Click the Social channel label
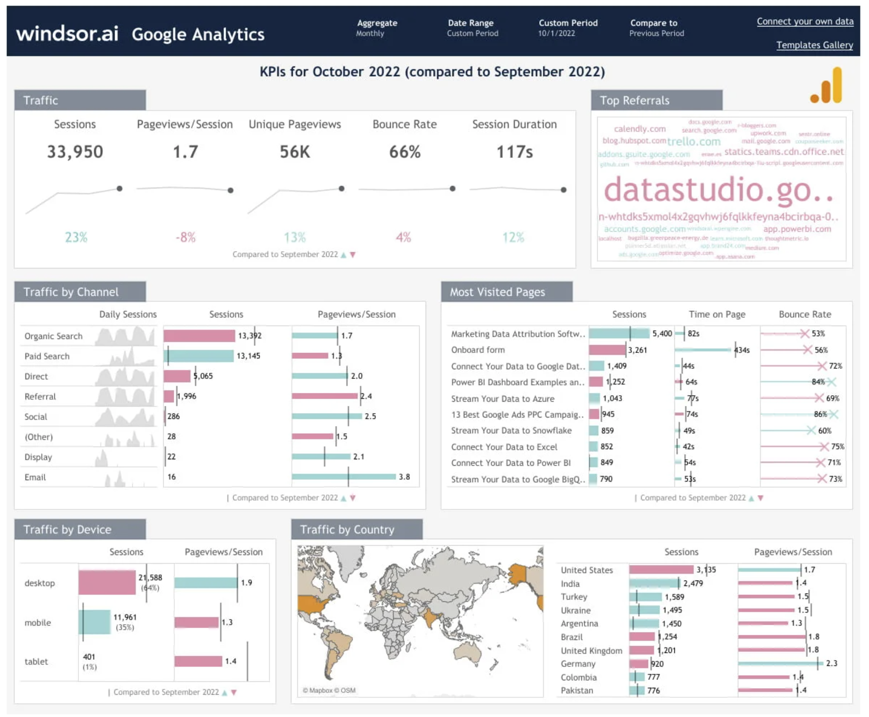This screenshot has width=869, height=717. point(36,417)
